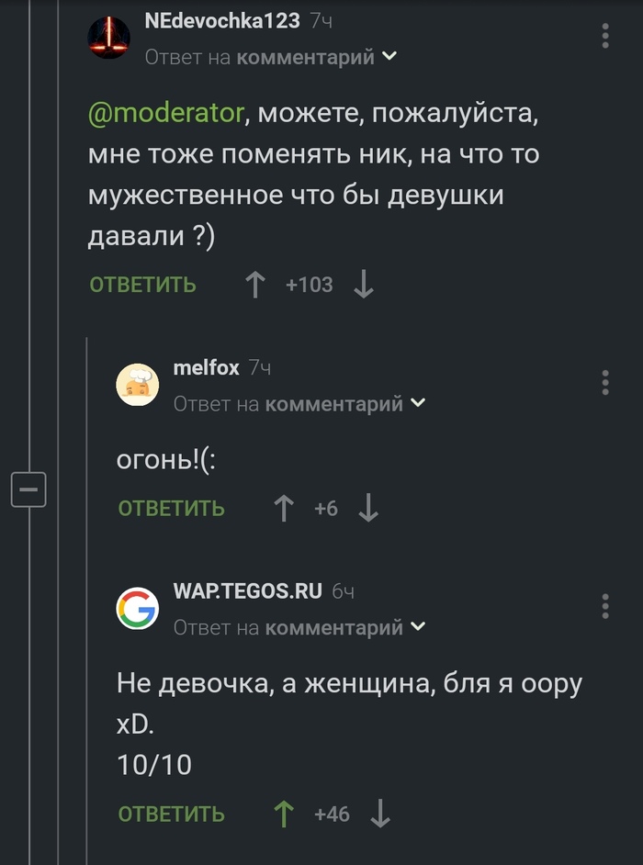Open WAP.TEGOS.RU username profile link
This screenshot has width=643, height=865.
(247, 590)
